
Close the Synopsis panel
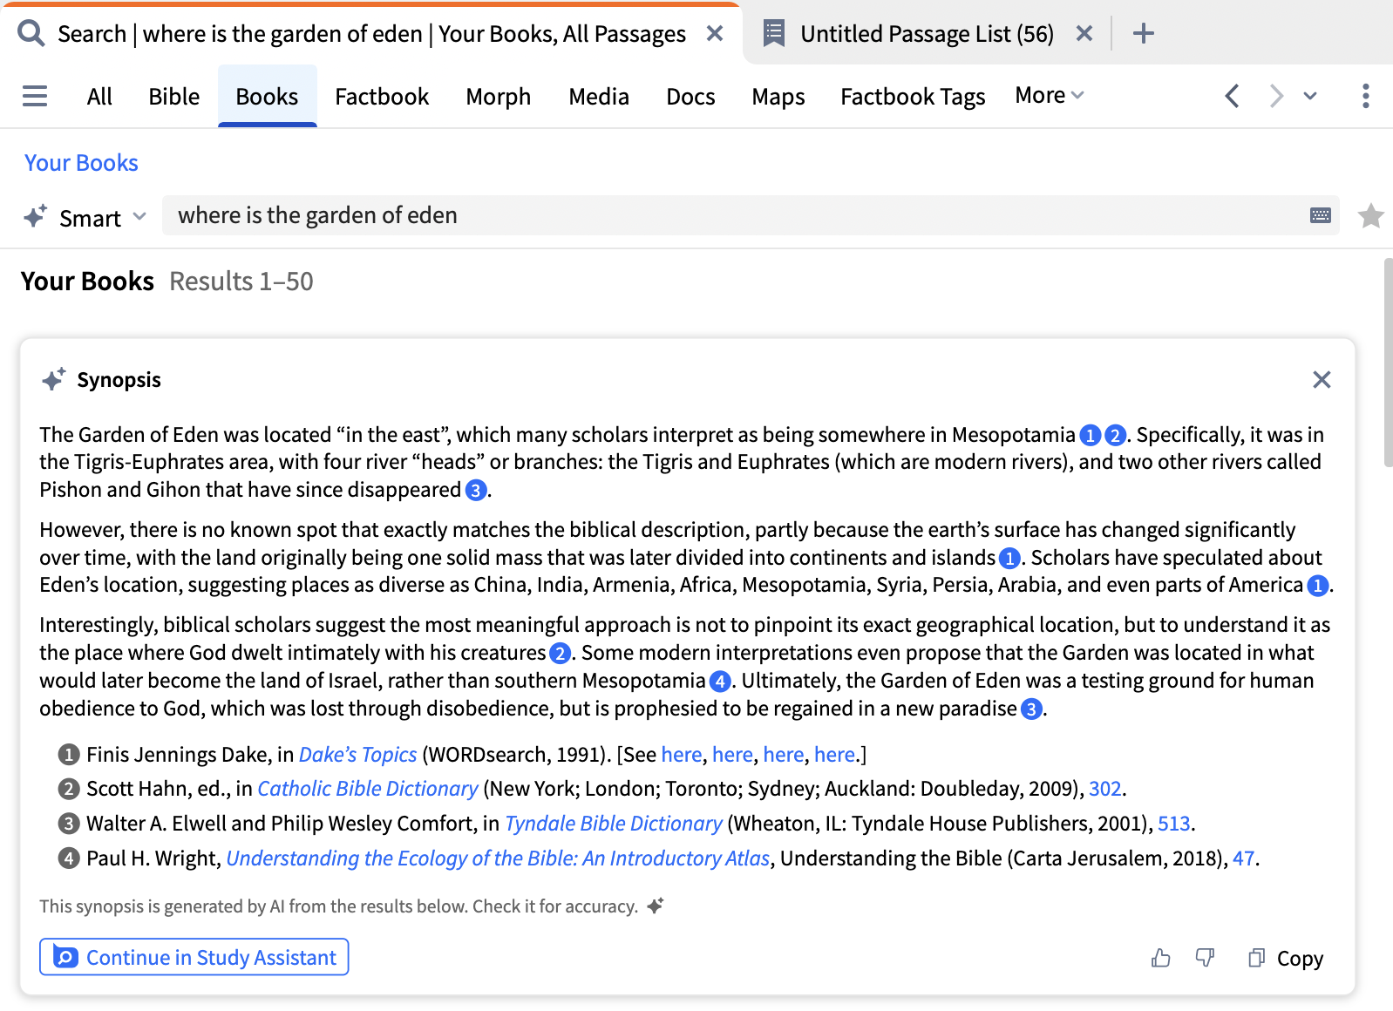tap(1322, 379)
